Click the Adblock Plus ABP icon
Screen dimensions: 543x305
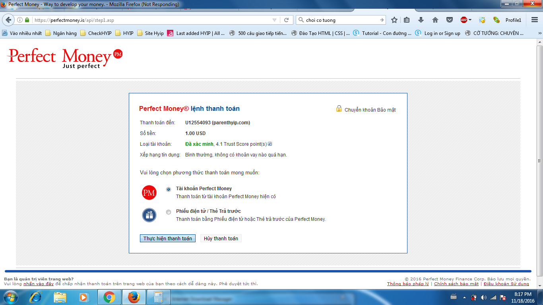[463, 20]
